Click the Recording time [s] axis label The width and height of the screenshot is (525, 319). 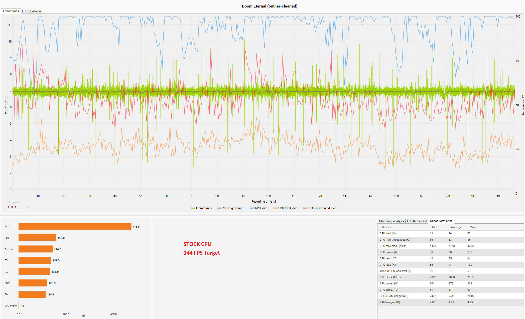[264, 202]
